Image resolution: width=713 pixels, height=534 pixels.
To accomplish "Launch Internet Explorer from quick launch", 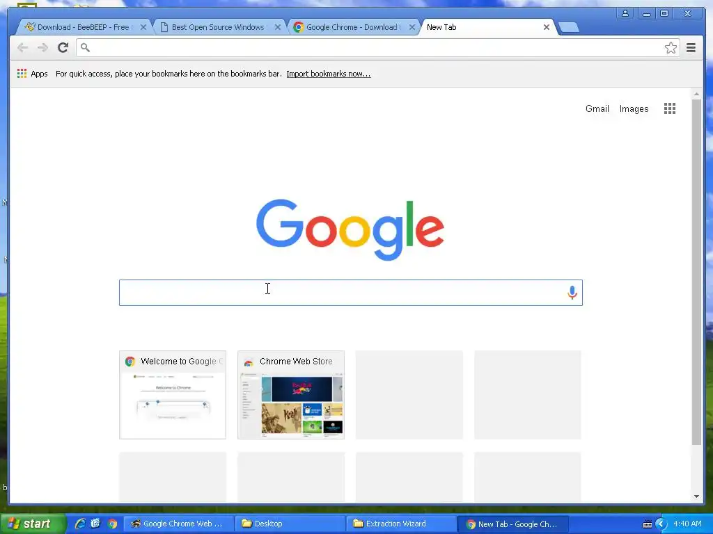I will (80, 524).
